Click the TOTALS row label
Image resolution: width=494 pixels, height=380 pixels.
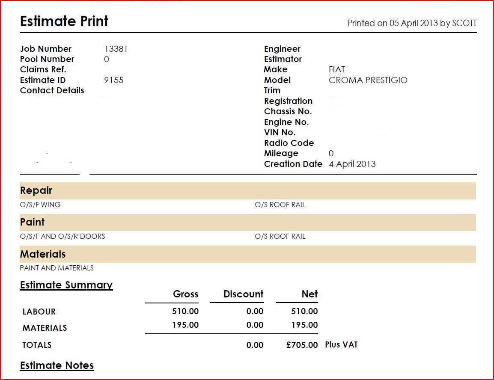coord(37,345)
